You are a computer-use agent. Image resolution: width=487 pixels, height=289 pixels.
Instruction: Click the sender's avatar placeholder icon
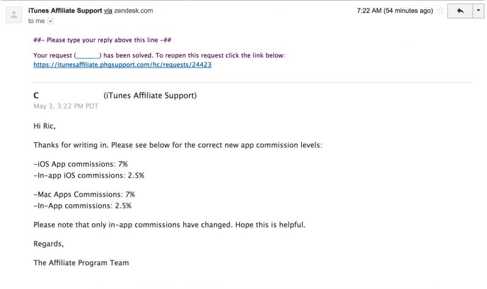coord(14,15)
